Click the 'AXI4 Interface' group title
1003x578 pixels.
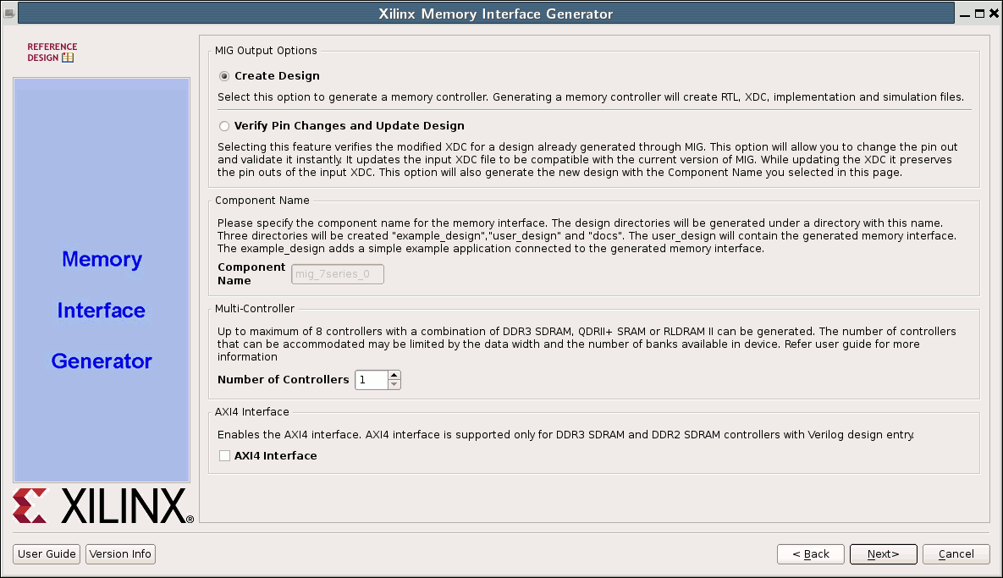point(252,412)
